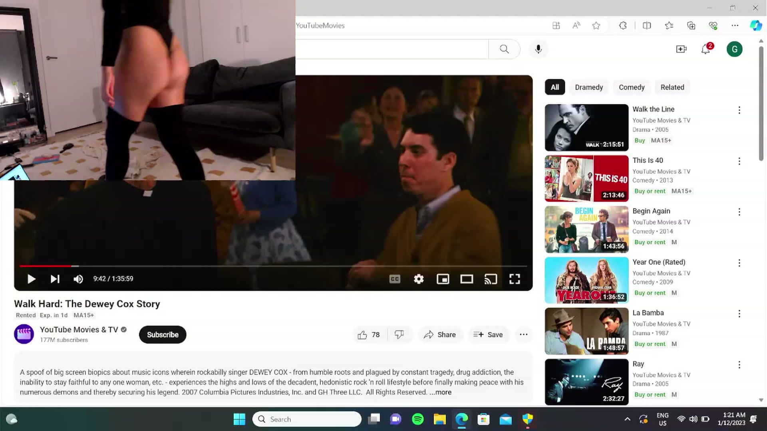Screen dimensions: 767x431
Task: Click the page vertical scrollbar
Action: pos(761,104)
